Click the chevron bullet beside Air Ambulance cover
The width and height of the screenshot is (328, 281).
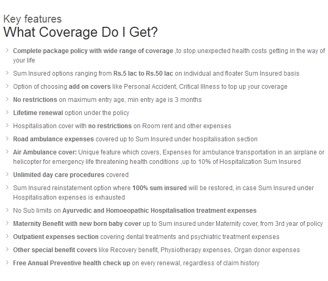click(x=7, y=152)
